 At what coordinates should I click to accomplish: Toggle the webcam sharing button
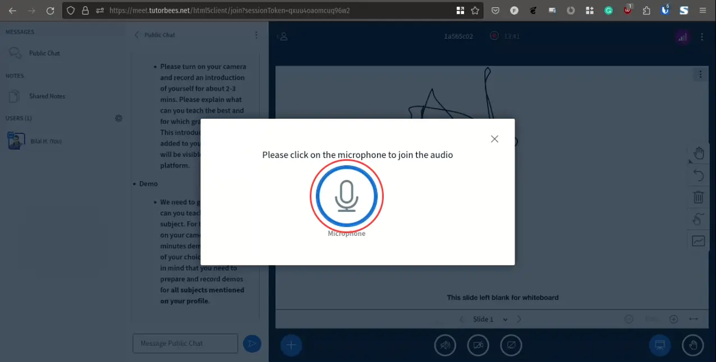(x=478, y=345)
